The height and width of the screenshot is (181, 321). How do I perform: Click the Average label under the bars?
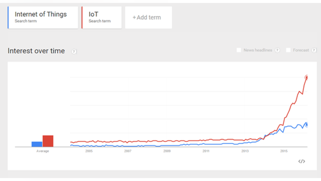pyautogui.click(x=42, y=151)
